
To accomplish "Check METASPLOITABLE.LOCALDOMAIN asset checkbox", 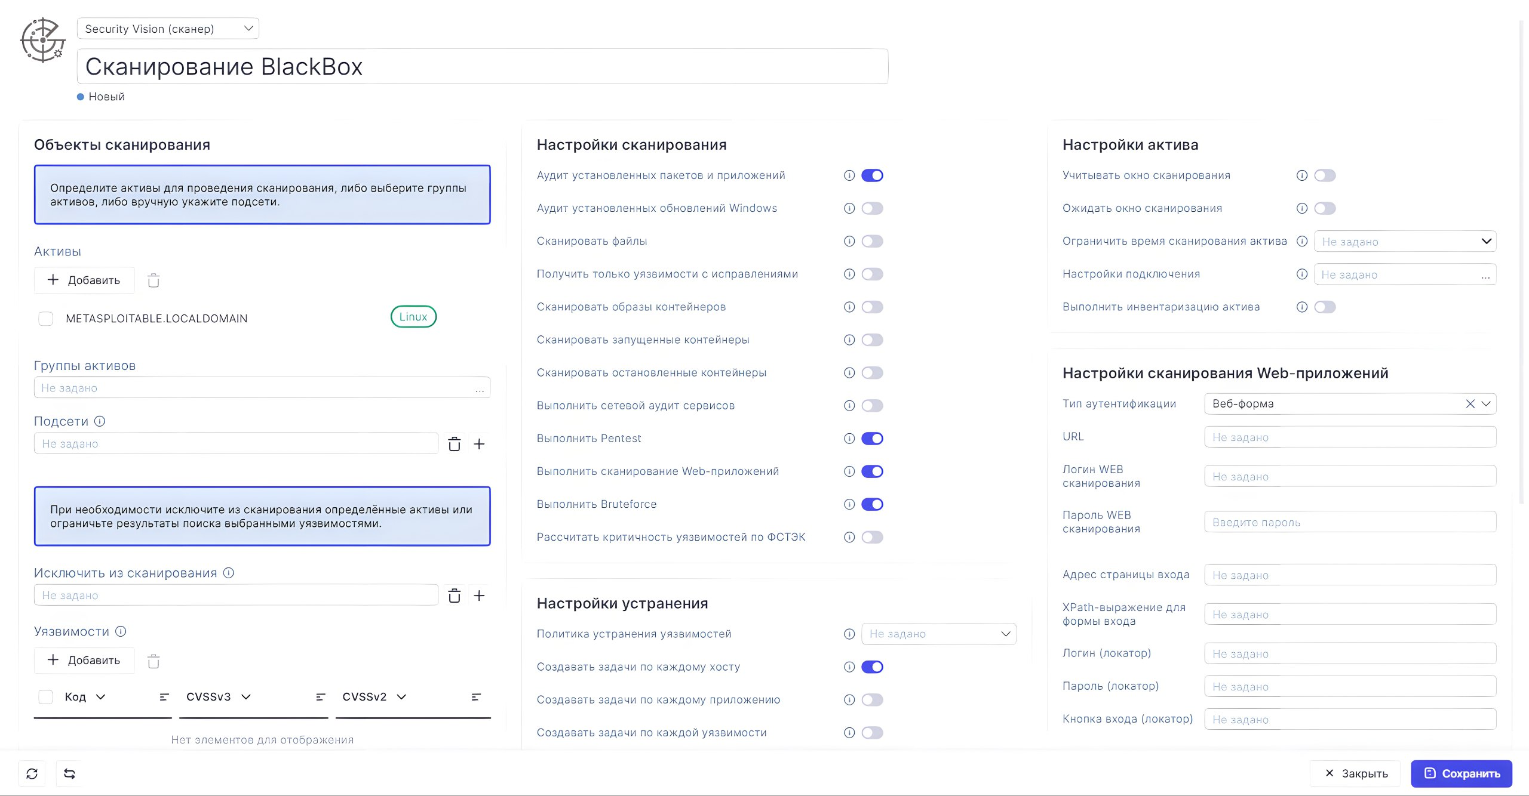I will pos(45,319).
